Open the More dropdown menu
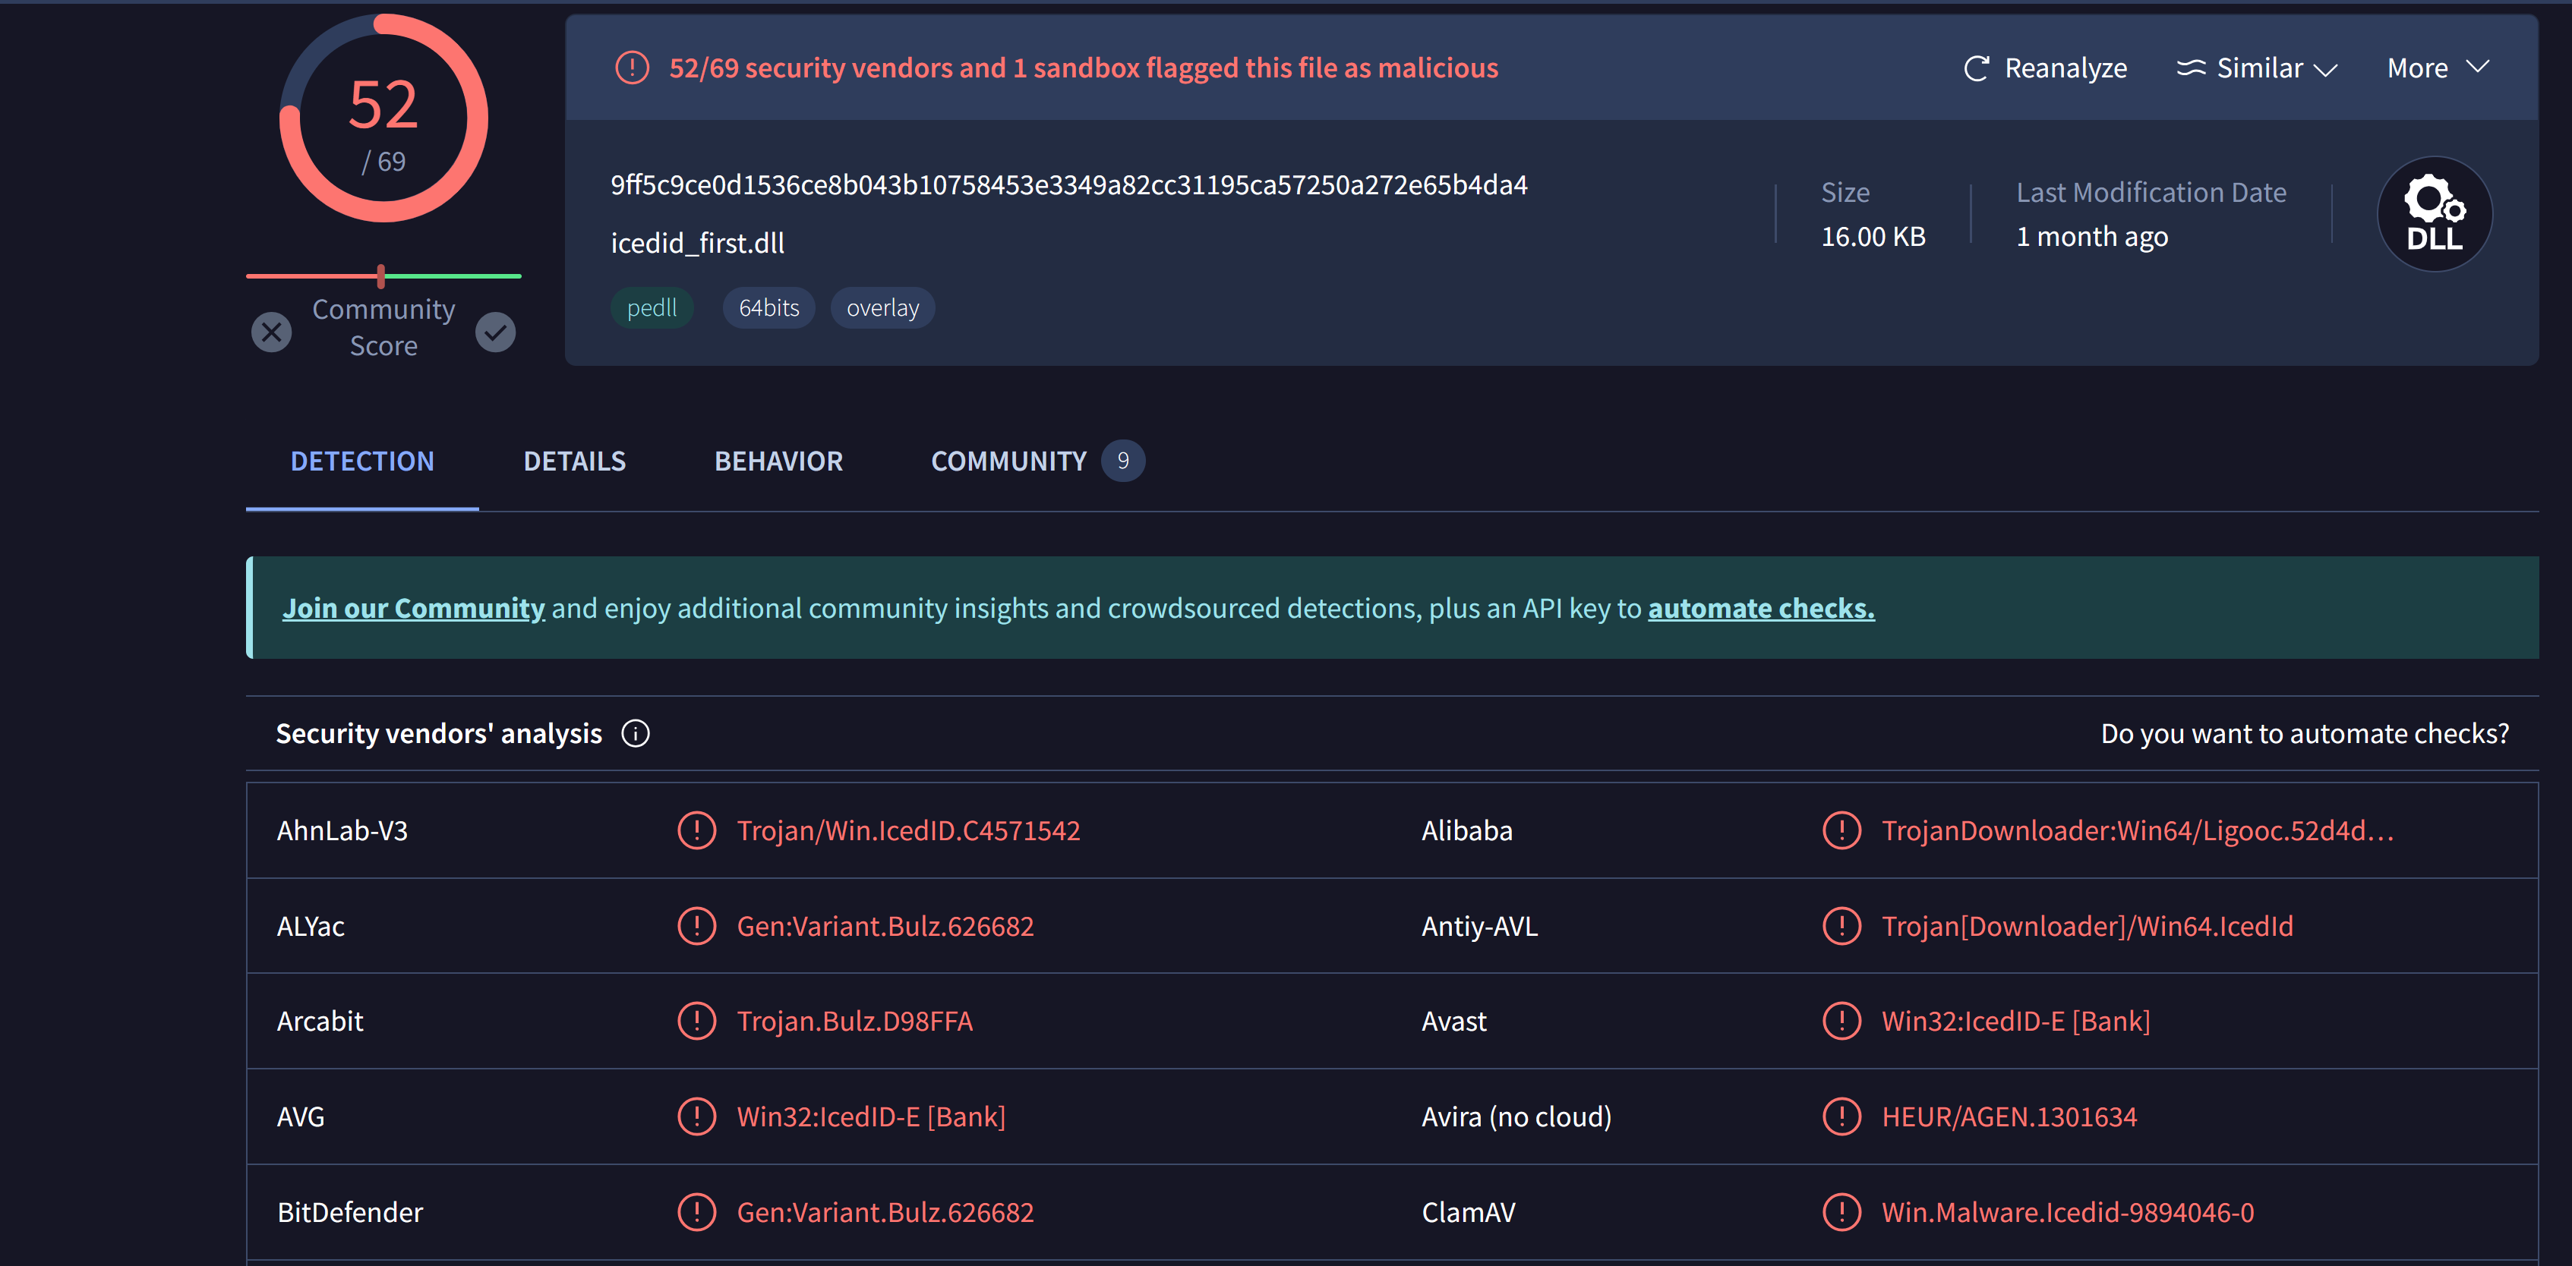This screenshot has width=2572, height=1266. (2436, 68)
